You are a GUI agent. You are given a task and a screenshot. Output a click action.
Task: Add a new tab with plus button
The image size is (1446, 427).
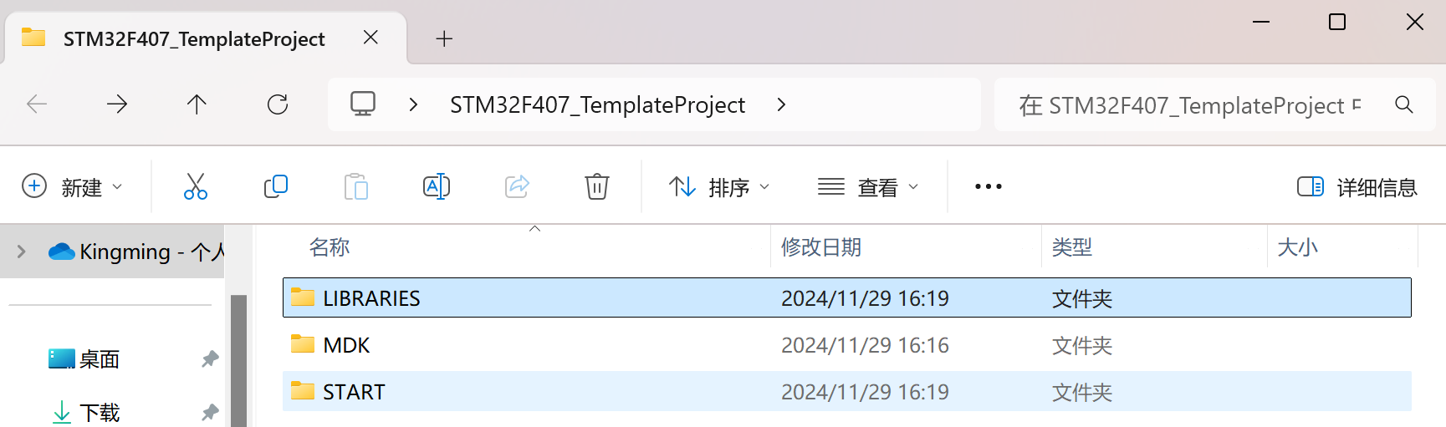point(444,38)
